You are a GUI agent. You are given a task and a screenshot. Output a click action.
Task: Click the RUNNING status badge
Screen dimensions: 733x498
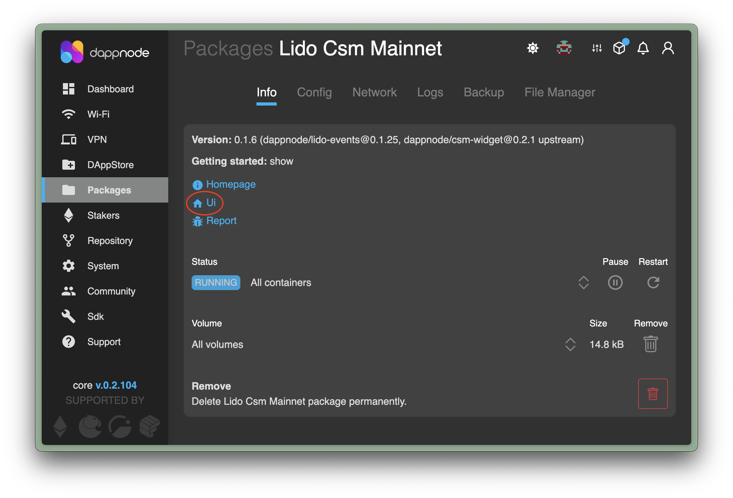[x=216, y=282]
